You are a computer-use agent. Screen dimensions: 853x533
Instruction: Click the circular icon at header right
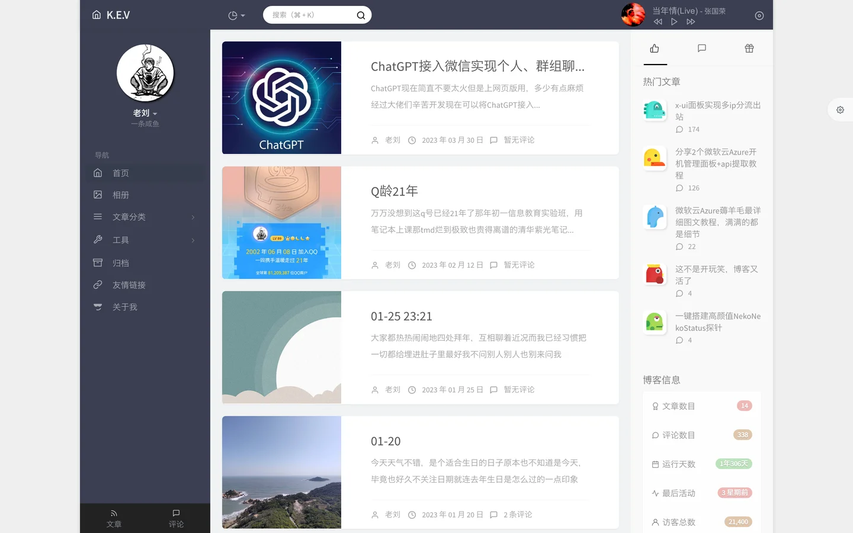click(759, 16)
